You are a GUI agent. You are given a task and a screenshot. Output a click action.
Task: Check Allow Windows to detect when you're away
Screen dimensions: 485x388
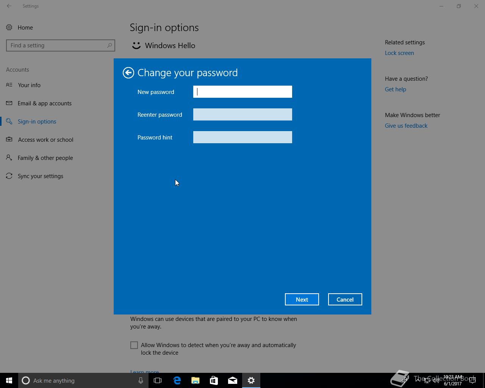[134, 345]
